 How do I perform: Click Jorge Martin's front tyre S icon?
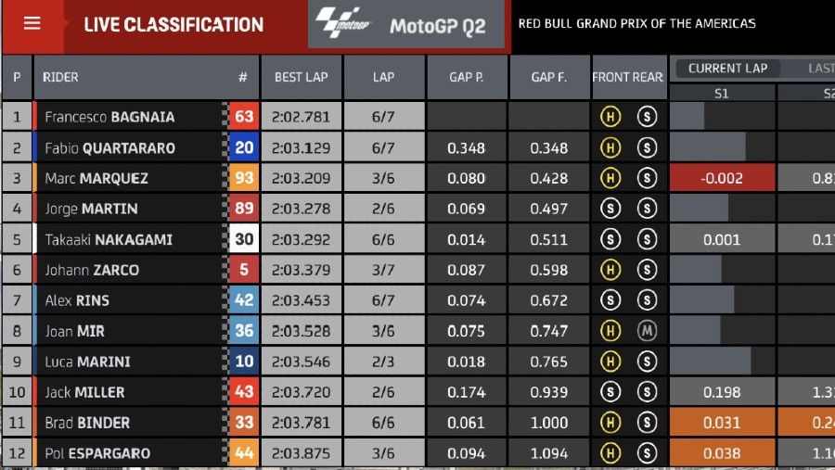(610, 209)
